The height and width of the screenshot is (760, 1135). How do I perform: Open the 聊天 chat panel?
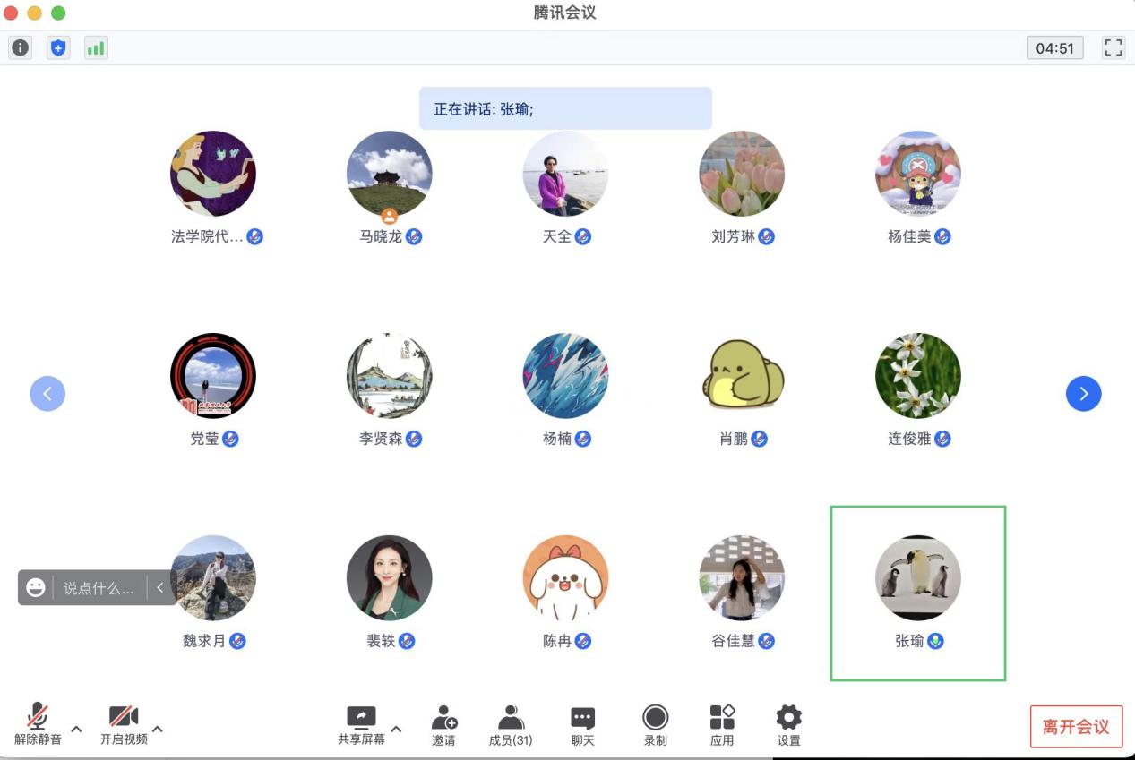tap(583, 724)
